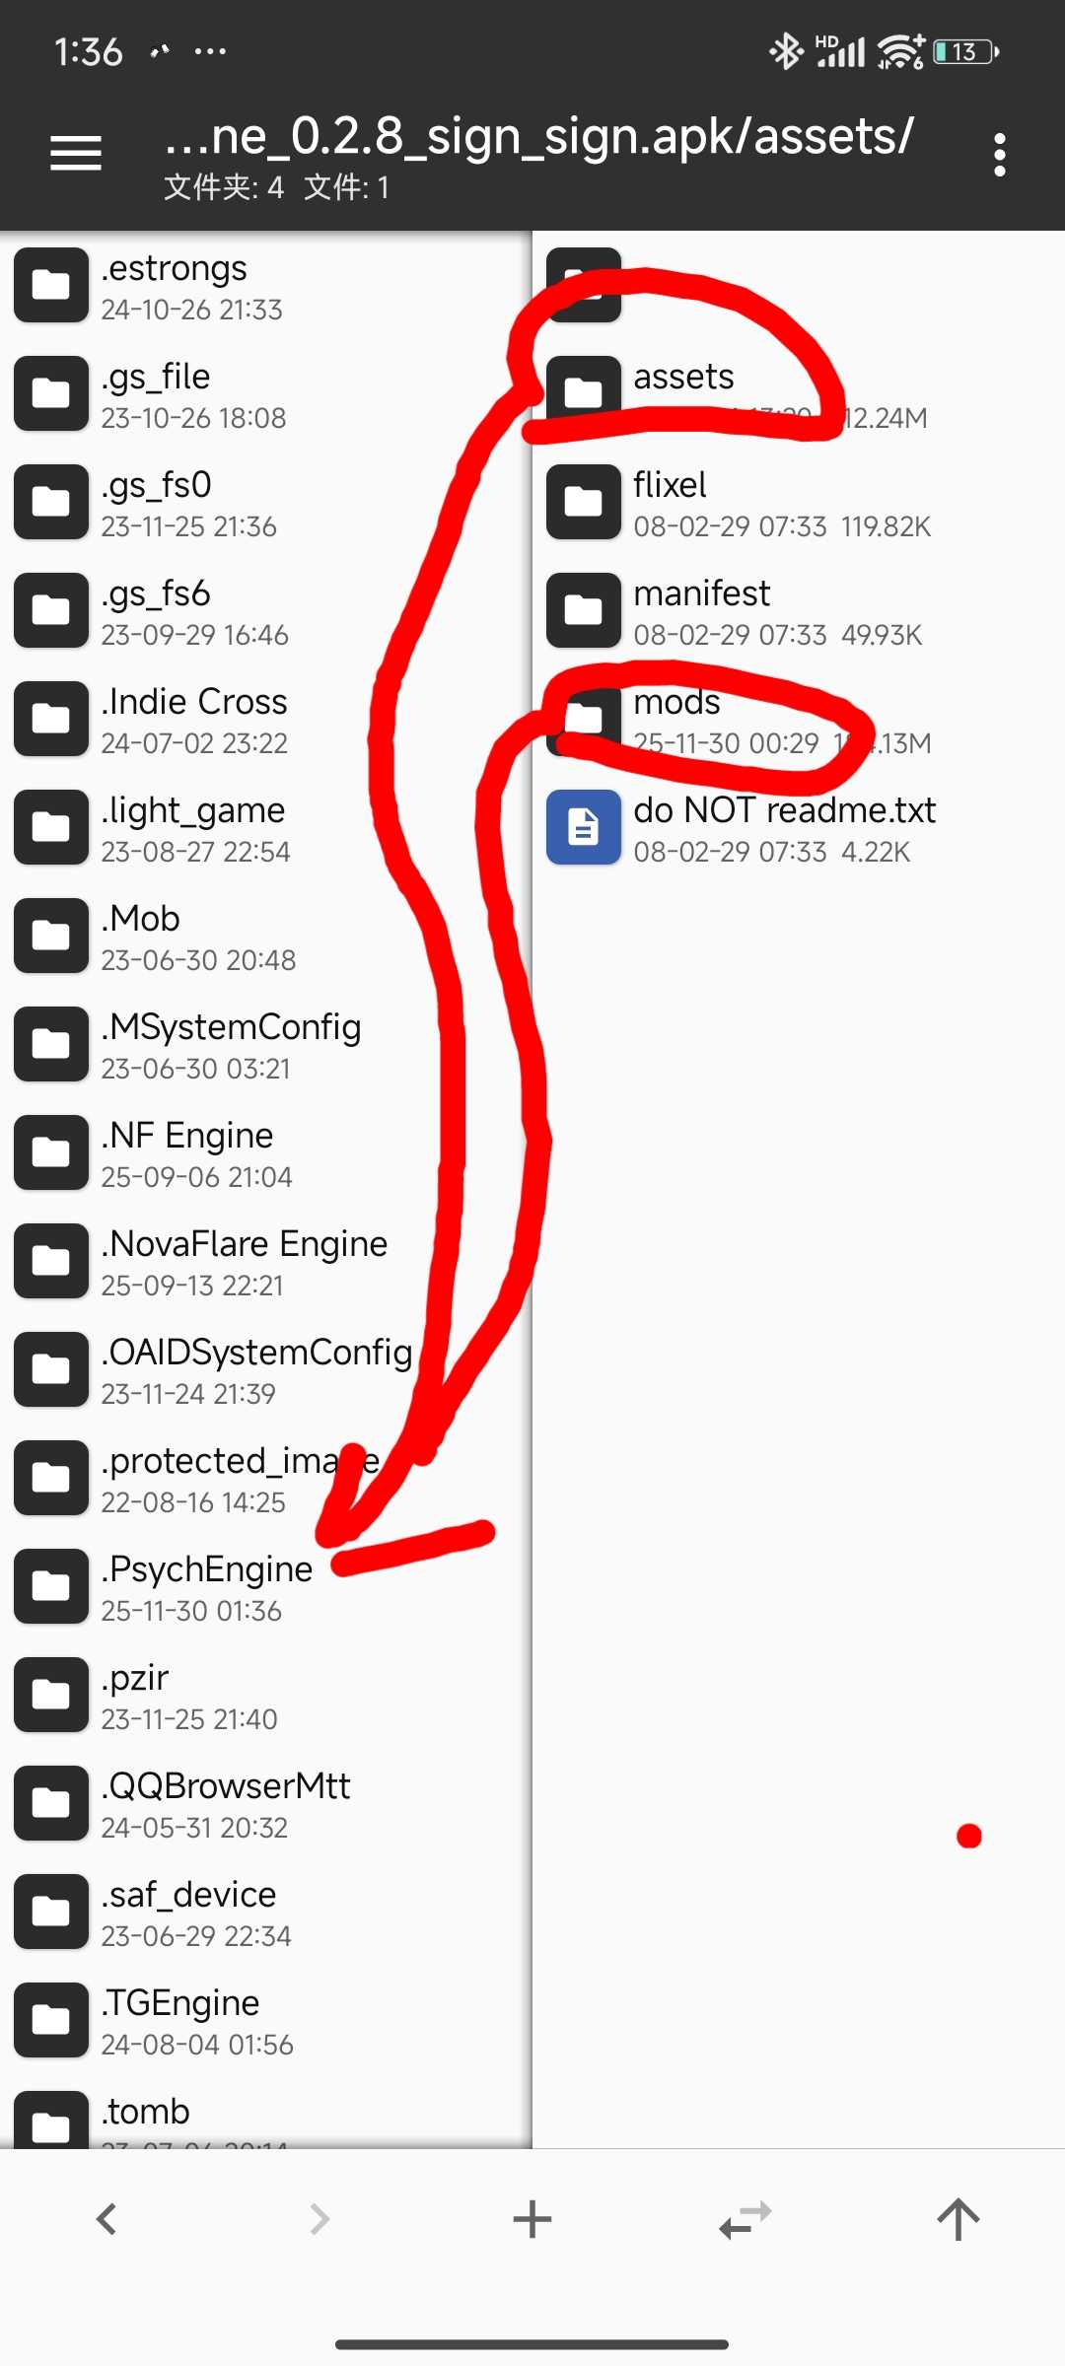Tap the up-arrow parent directory icon

pyautogui.click(x=958, y=2219)
